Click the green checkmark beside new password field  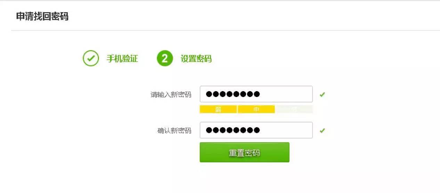322,94
